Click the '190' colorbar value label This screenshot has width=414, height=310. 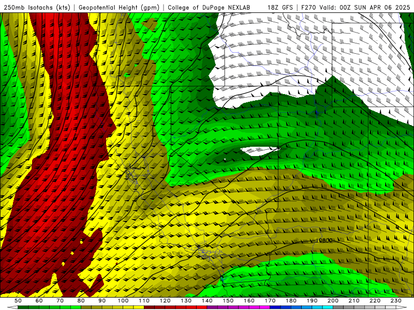tap(312, 301)
